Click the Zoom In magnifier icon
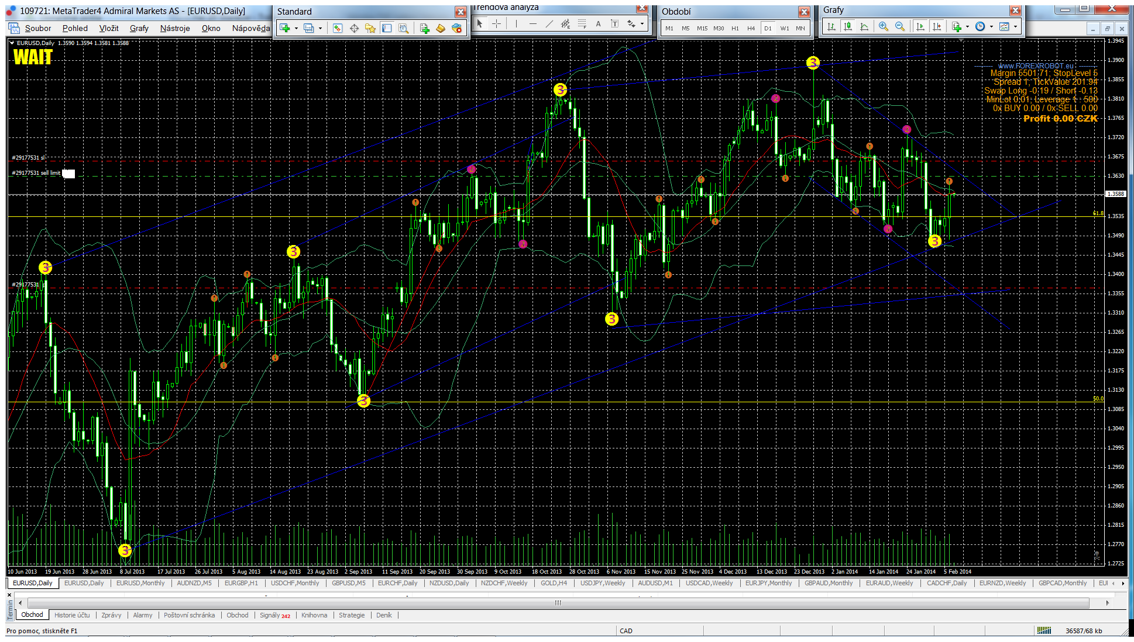The height and width of the screenshot is (642, 1134). tap(884, 26)
